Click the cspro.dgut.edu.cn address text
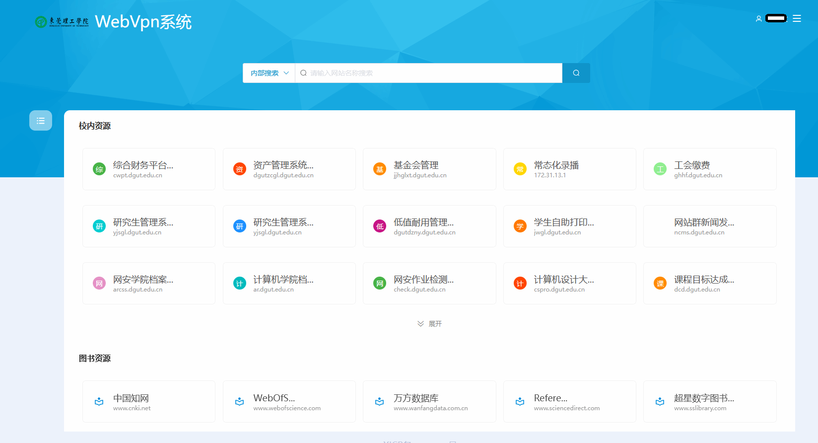The height and width of the screenshot is (443, 818). 559,290
